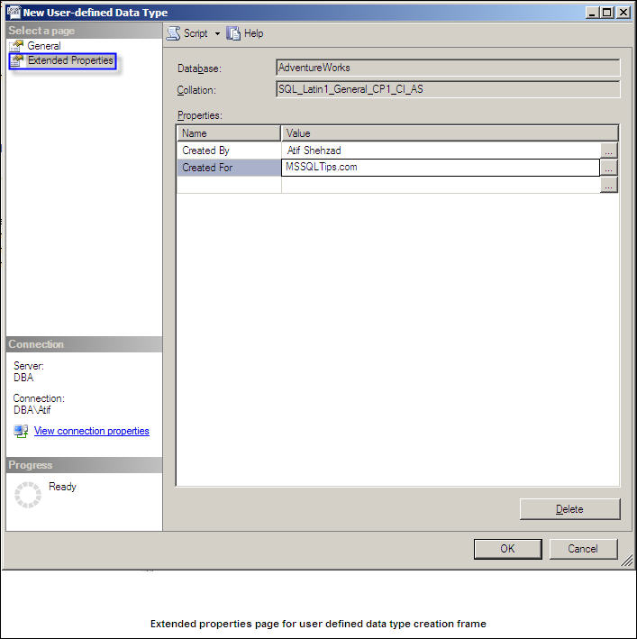
Task: Click the Extended Properties page icon
Action: click(17, 60)
